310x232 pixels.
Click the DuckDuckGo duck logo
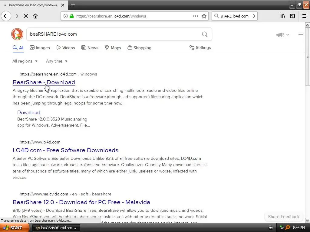[17, 34]
